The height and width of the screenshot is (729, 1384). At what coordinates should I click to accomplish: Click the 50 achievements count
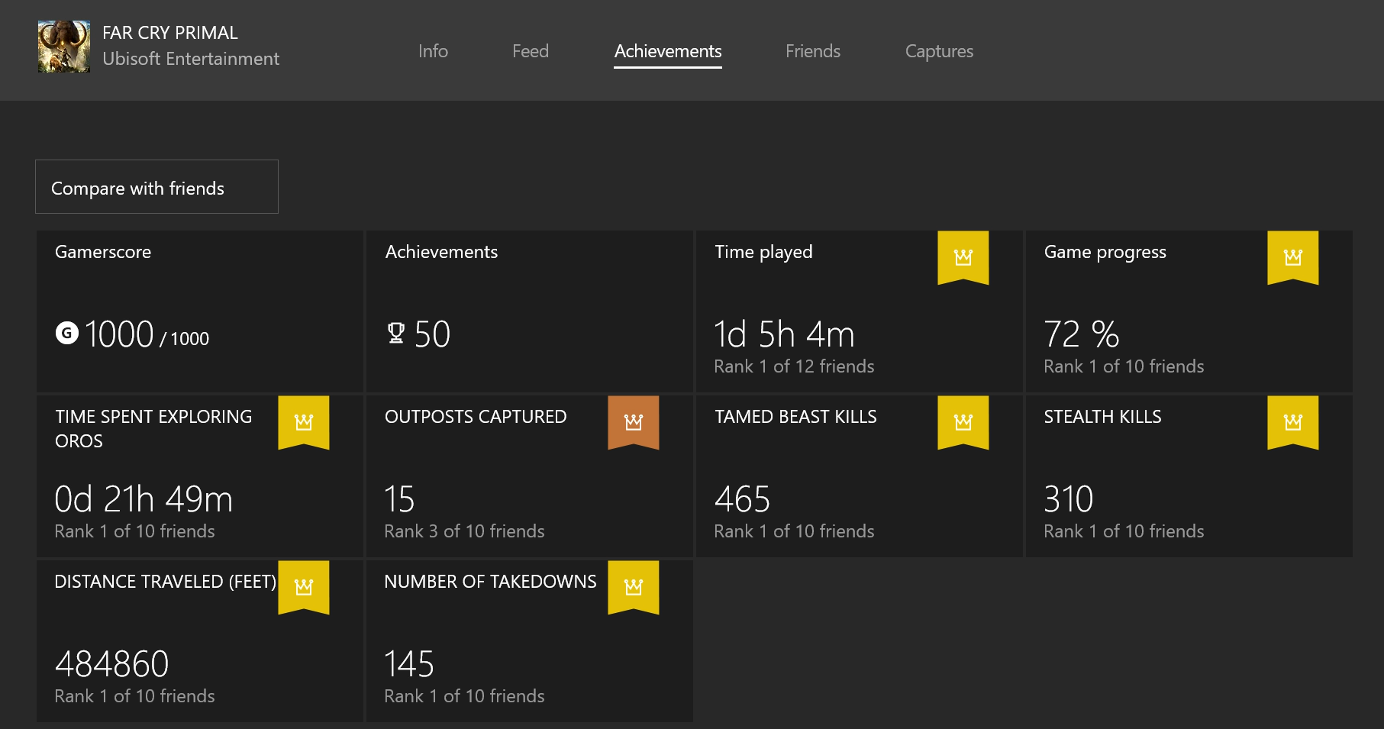click(432, 334)
